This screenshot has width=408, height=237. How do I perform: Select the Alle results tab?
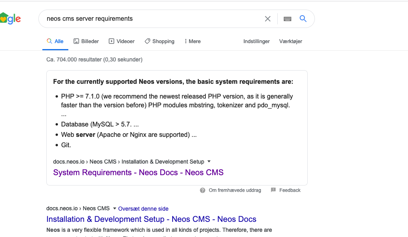pos(55,41)
